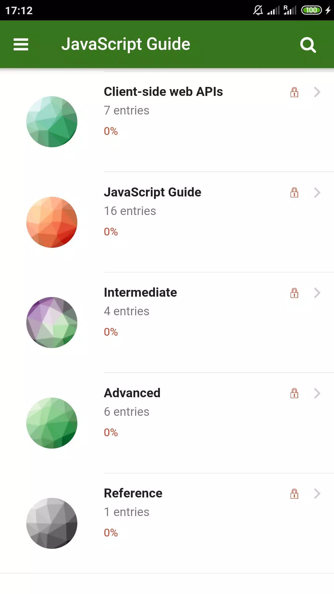Click lock icon on JavaScript Guide row
Viewport: 334px width, 594px height.
[x=294, y=192]
